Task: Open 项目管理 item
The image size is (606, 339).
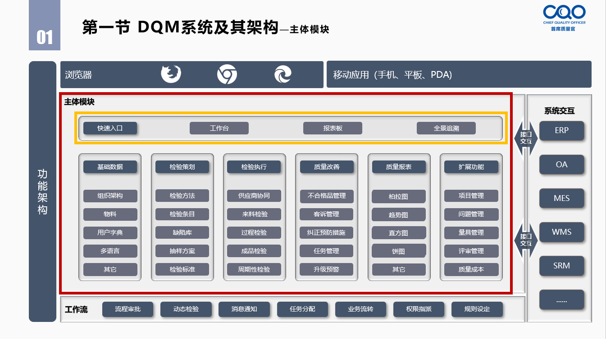Action: [x=471, y=196]
